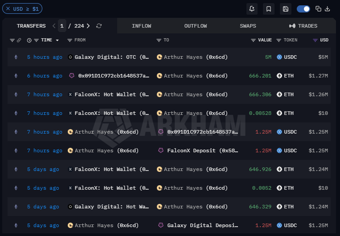The height and width of the screenshot is (236, 340).
Task: Switch to the TRADES tab
Action: coord(303,26)
